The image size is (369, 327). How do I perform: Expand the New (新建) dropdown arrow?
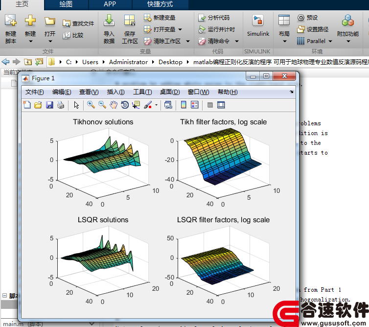31,41
